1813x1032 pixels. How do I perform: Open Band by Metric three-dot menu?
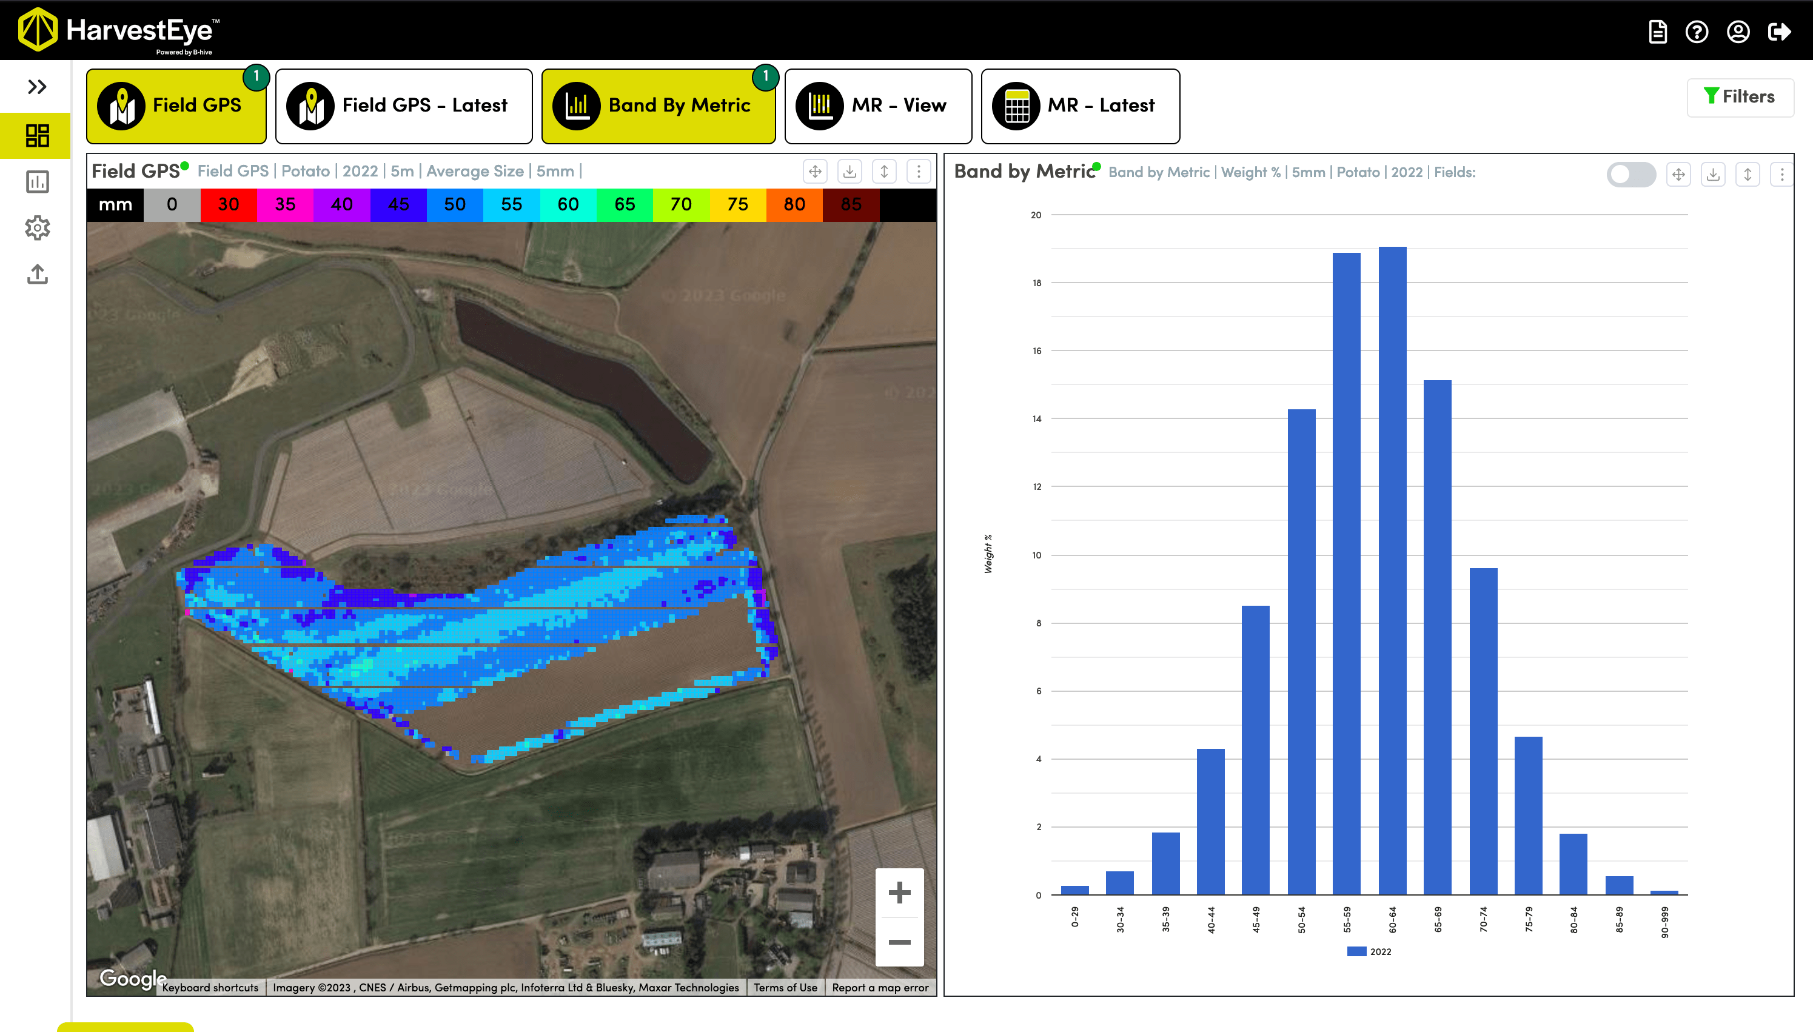[x=1782, y=173]
